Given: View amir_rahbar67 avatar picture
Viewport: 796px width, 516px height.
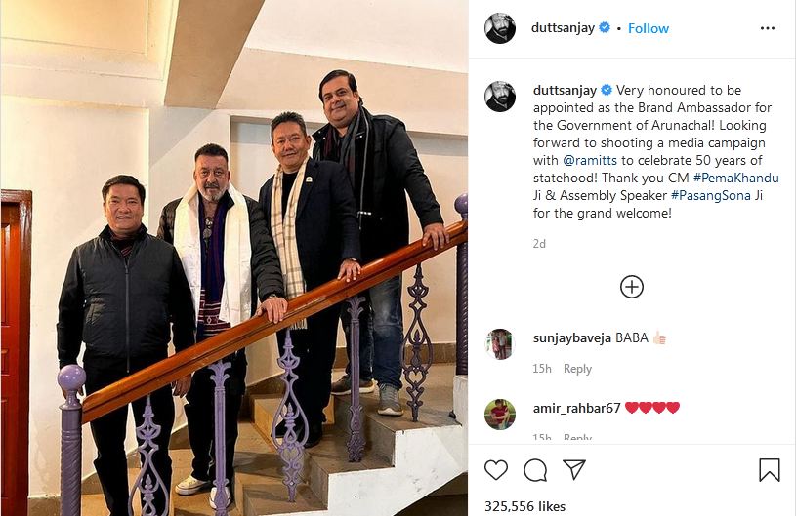Looking at the screenshot, I should pyautogui.click(x=500, y=415).
